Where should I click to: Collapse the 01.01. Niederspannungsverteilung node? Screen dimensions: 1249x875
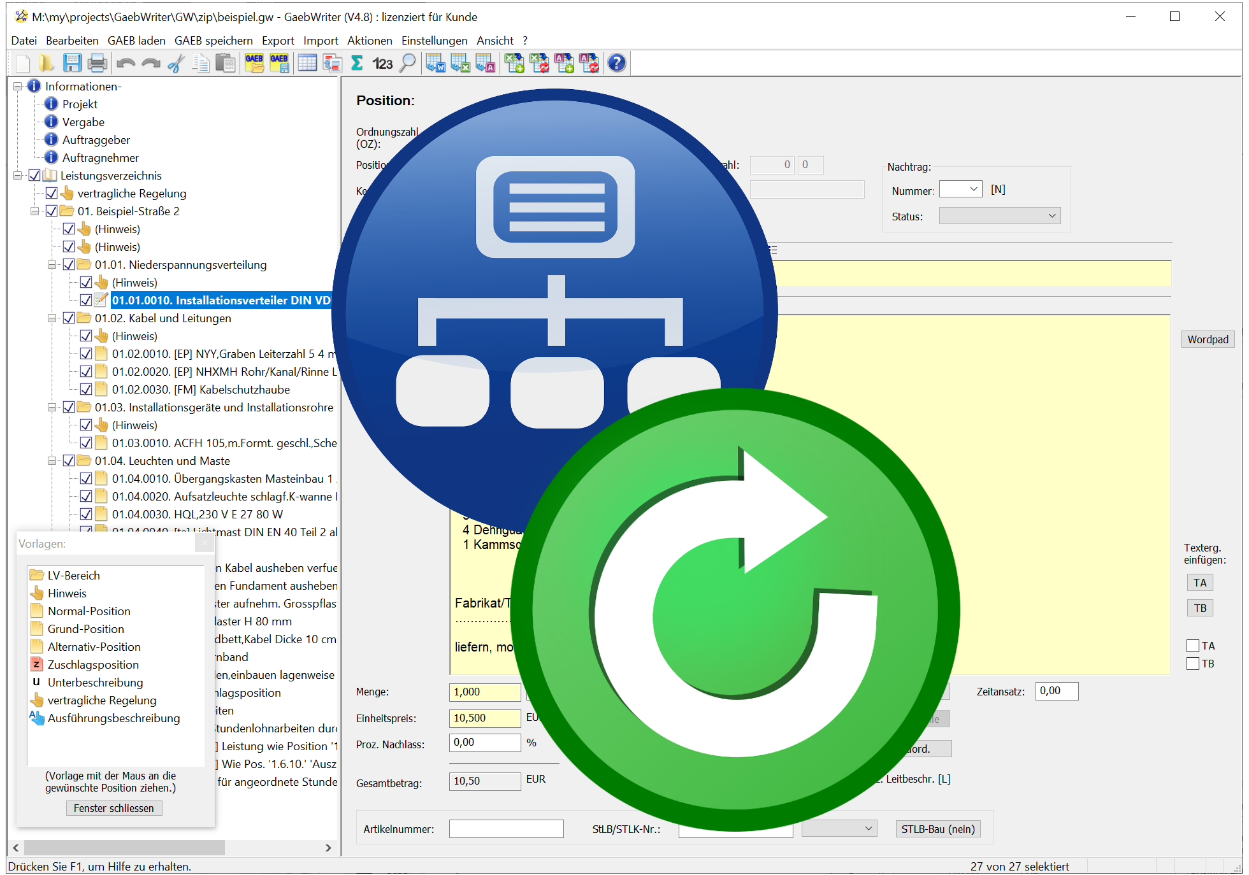pos(52,264)
